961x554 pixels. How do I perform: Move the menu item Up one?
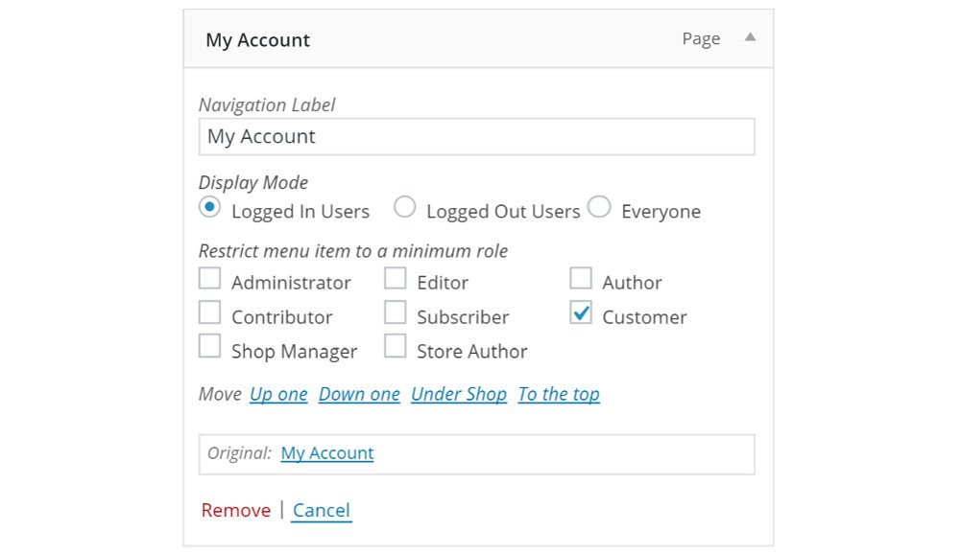(x=278, y=394)
